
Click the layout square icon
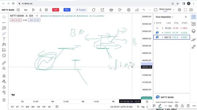tap(156, 10)
